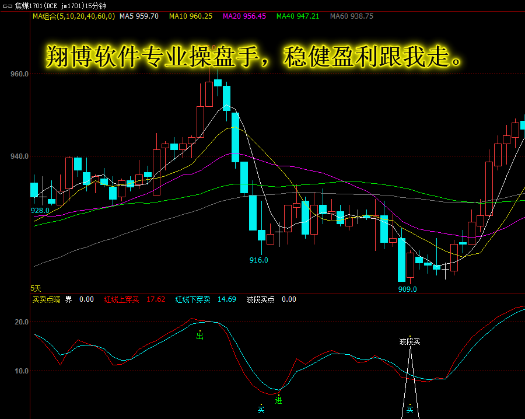The image size is (525, 419).
Task: Click the cyan 买 marker under 波段买 spike
Action: [x=410, y=410]
